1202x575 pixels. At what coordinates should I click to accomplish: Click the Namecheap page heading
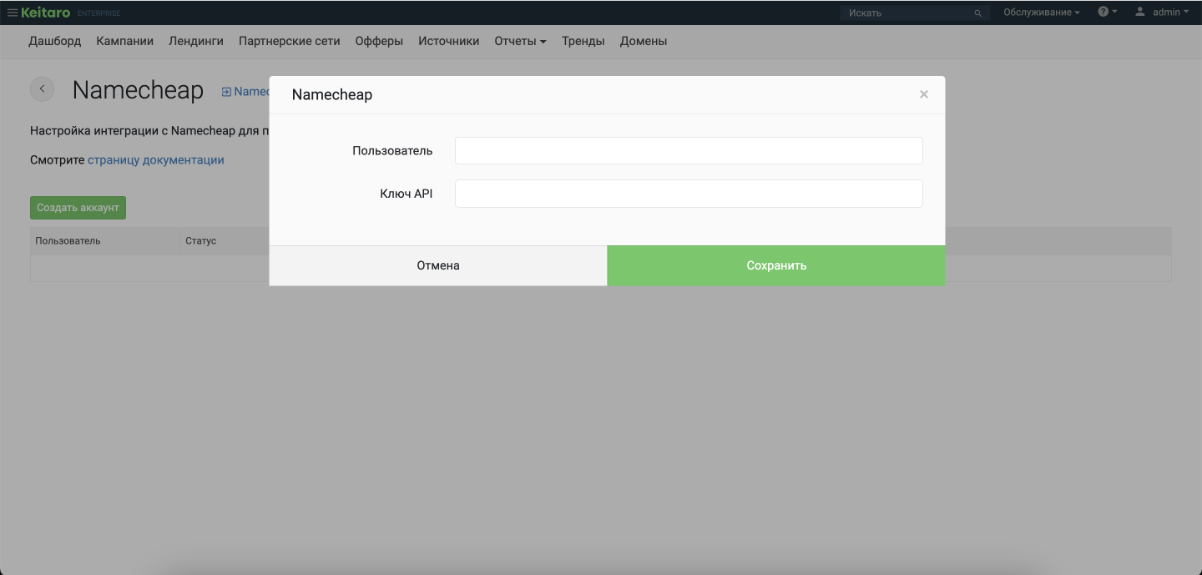tap(138, 90)
